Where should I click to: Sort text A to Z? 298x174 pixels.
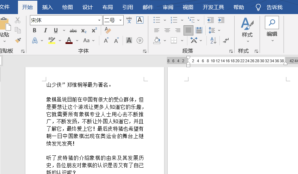pos(213,40)
